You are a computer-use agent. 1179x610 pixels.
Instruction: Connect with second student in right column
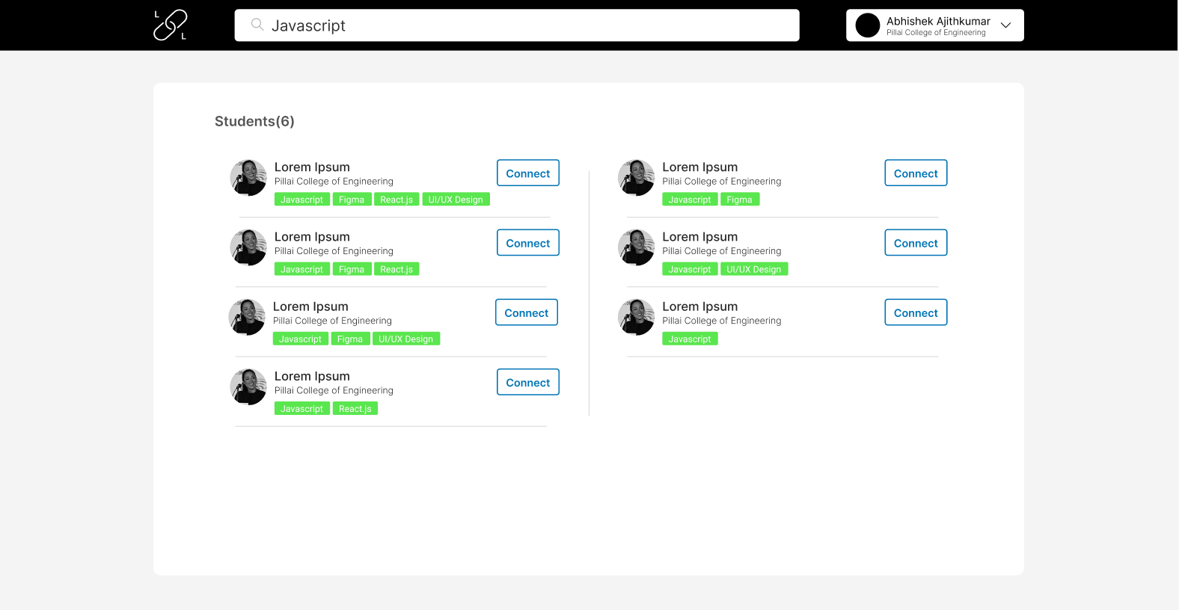pos(916,242)
